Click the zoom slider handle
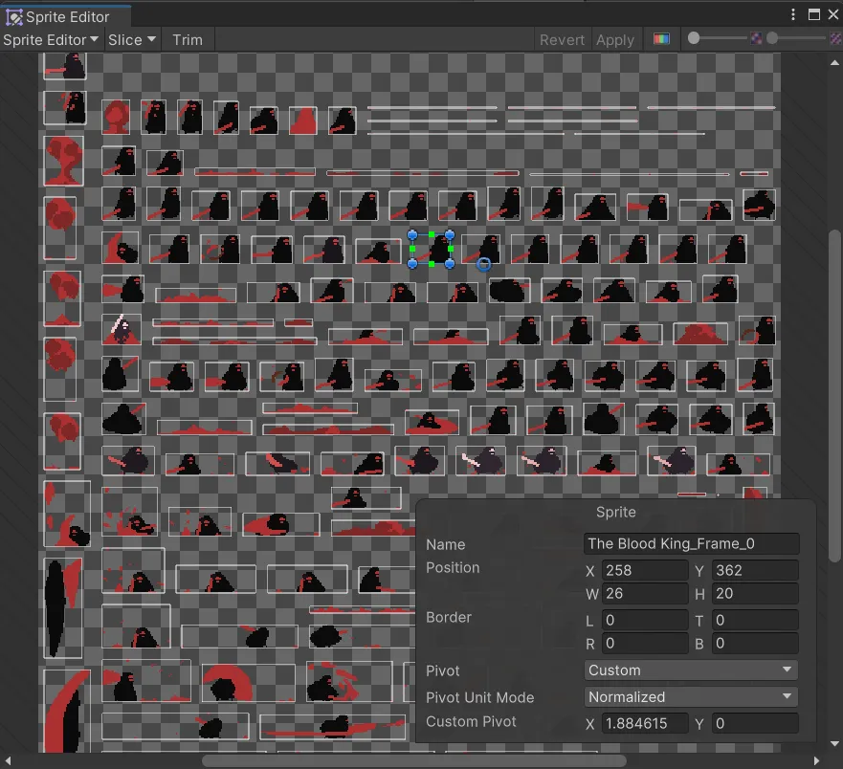843x769 pixels. (x=694, y=38)
